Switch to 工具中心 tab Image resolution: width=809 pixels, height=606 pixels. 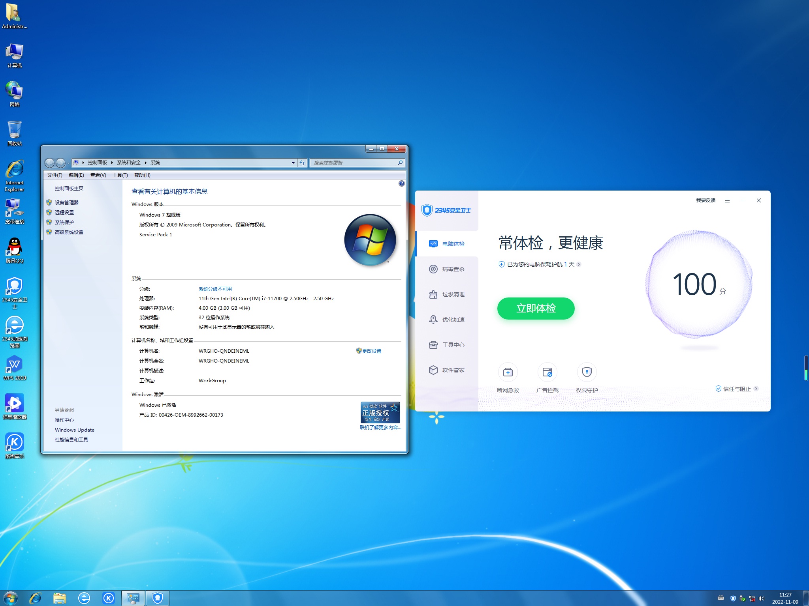pos(447,345)
